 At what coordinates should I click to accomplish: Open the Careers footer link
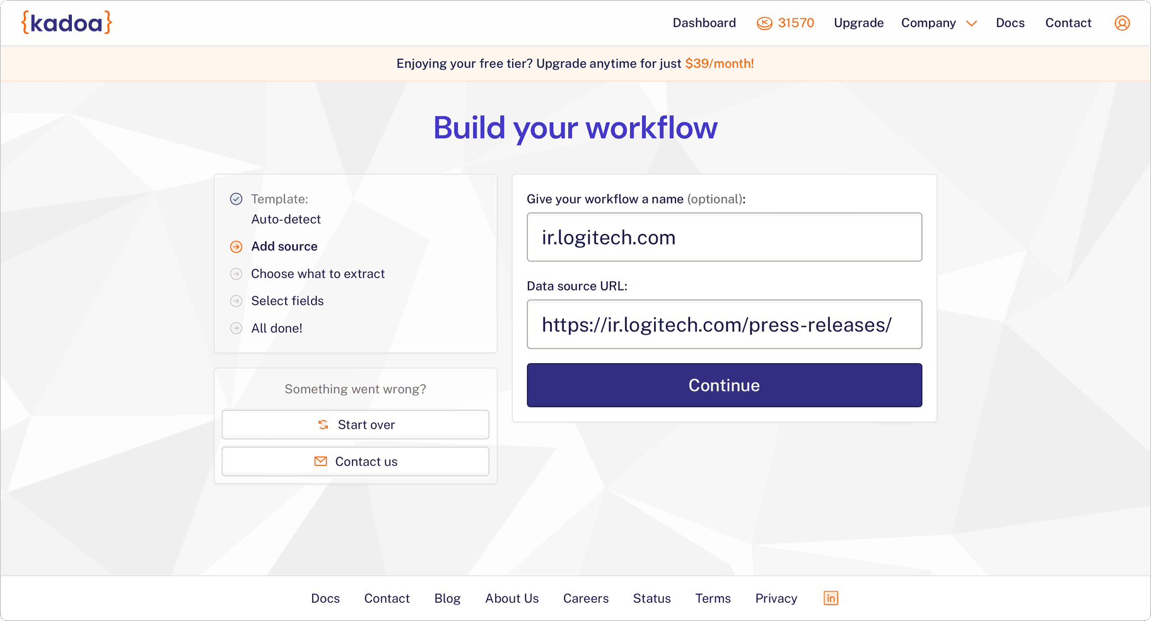[x=585, y=598]
